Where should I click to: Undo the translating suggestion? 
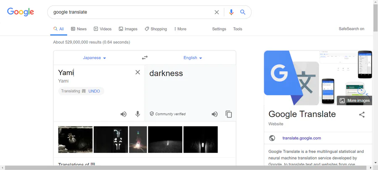[x=94, y=91]
